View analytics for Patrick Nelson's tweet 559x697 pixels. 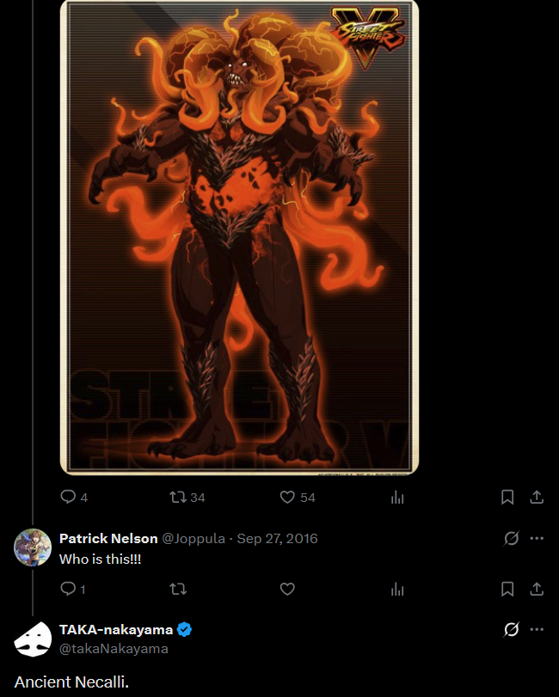pyautogui.click(x=397, y=590)
